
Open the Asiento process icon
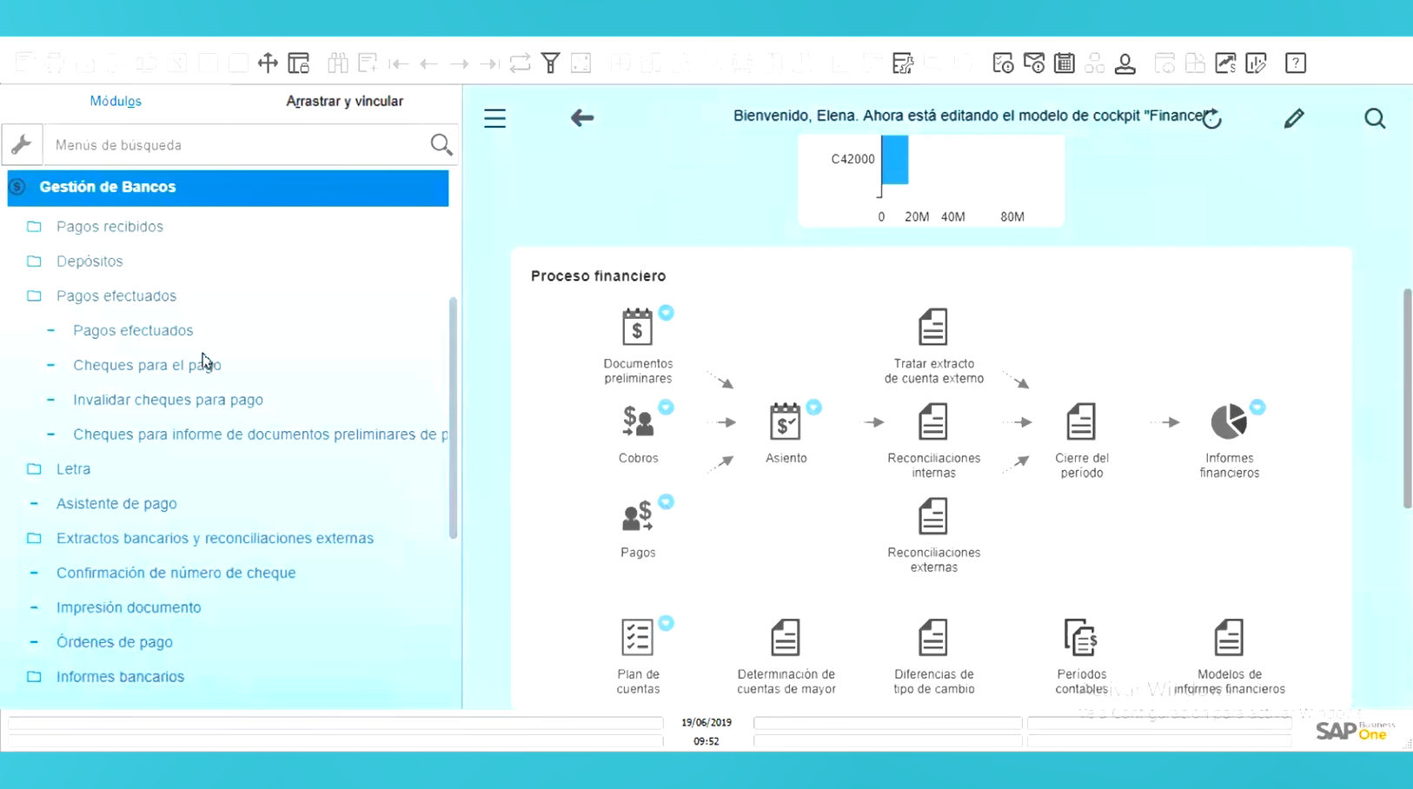[x=785, y=422]
